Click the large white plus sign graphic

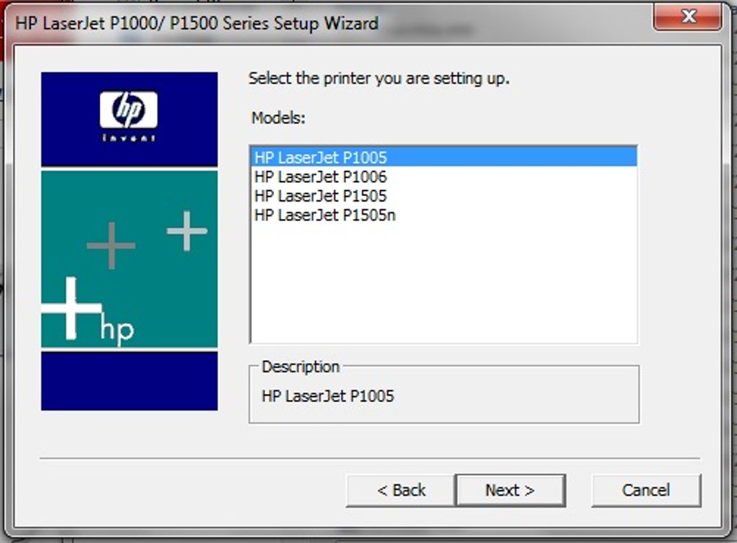(71, 309)
